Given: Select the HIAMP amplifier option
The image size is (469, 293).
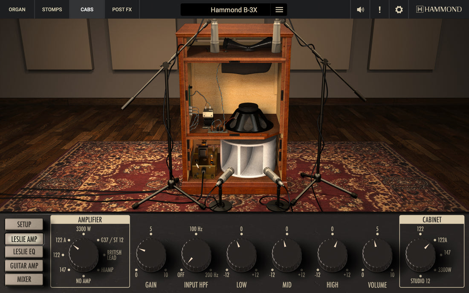Looking at the screenshot, I should pyautogui.click(x=107, y=270).
